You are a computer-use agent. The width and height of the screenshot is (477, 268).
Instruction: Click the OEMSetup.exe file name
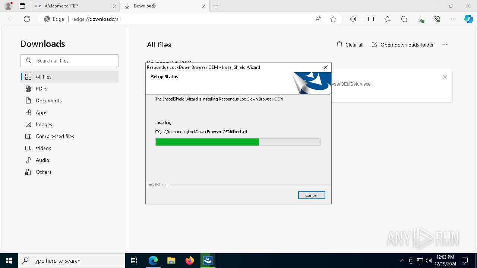click(x=351, y=84)
